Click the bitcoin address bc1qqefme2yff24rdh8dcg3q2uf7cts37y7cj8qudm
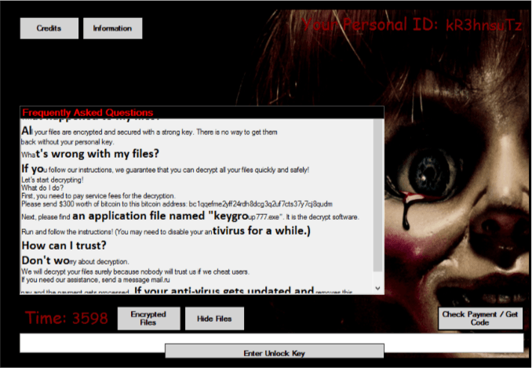The width and height of the screenshot is (532, 368). (x=261, y=204)
